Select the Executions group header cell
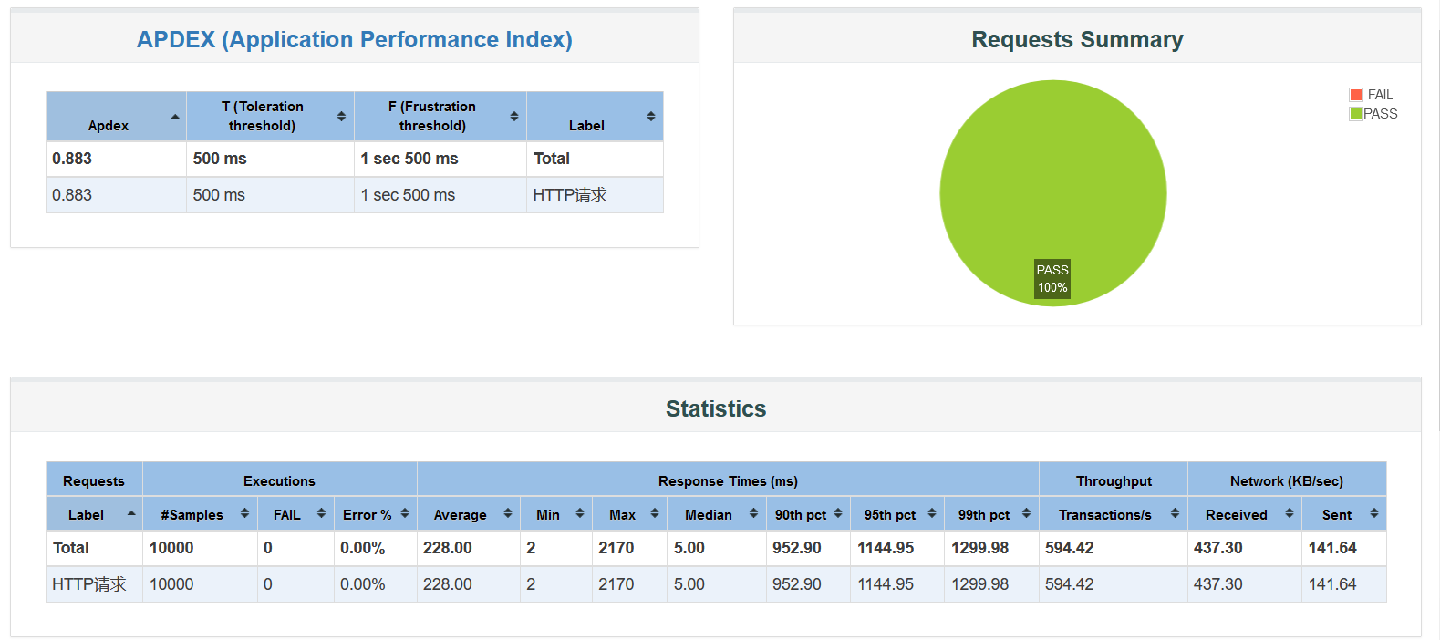This screenshot has width=1440, height=640. pyautogui.click(x=279, y=480)
